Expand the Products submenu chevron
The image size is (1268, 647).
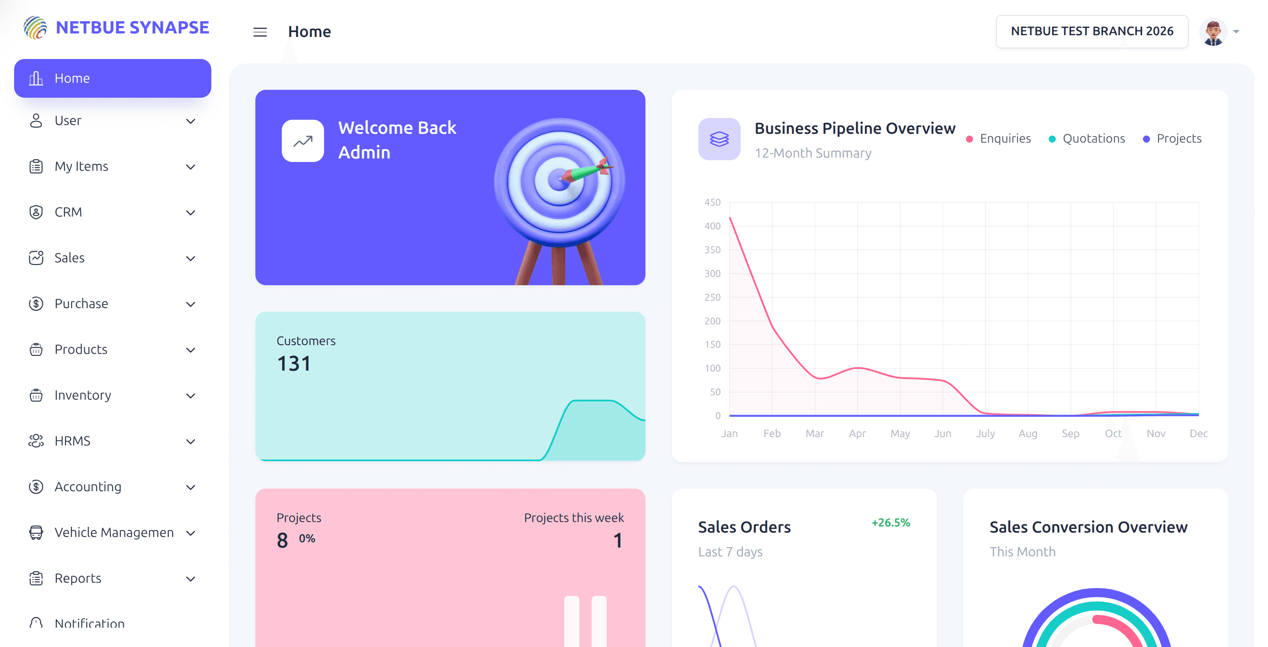pos(191,350)
